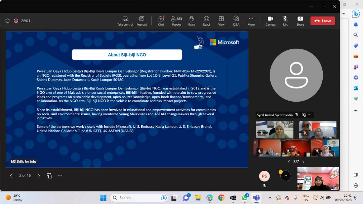This screenshot has width=363, height=204.
Task: Open slide options ellipsis beside grid icon
Action: tap(60, 176)
